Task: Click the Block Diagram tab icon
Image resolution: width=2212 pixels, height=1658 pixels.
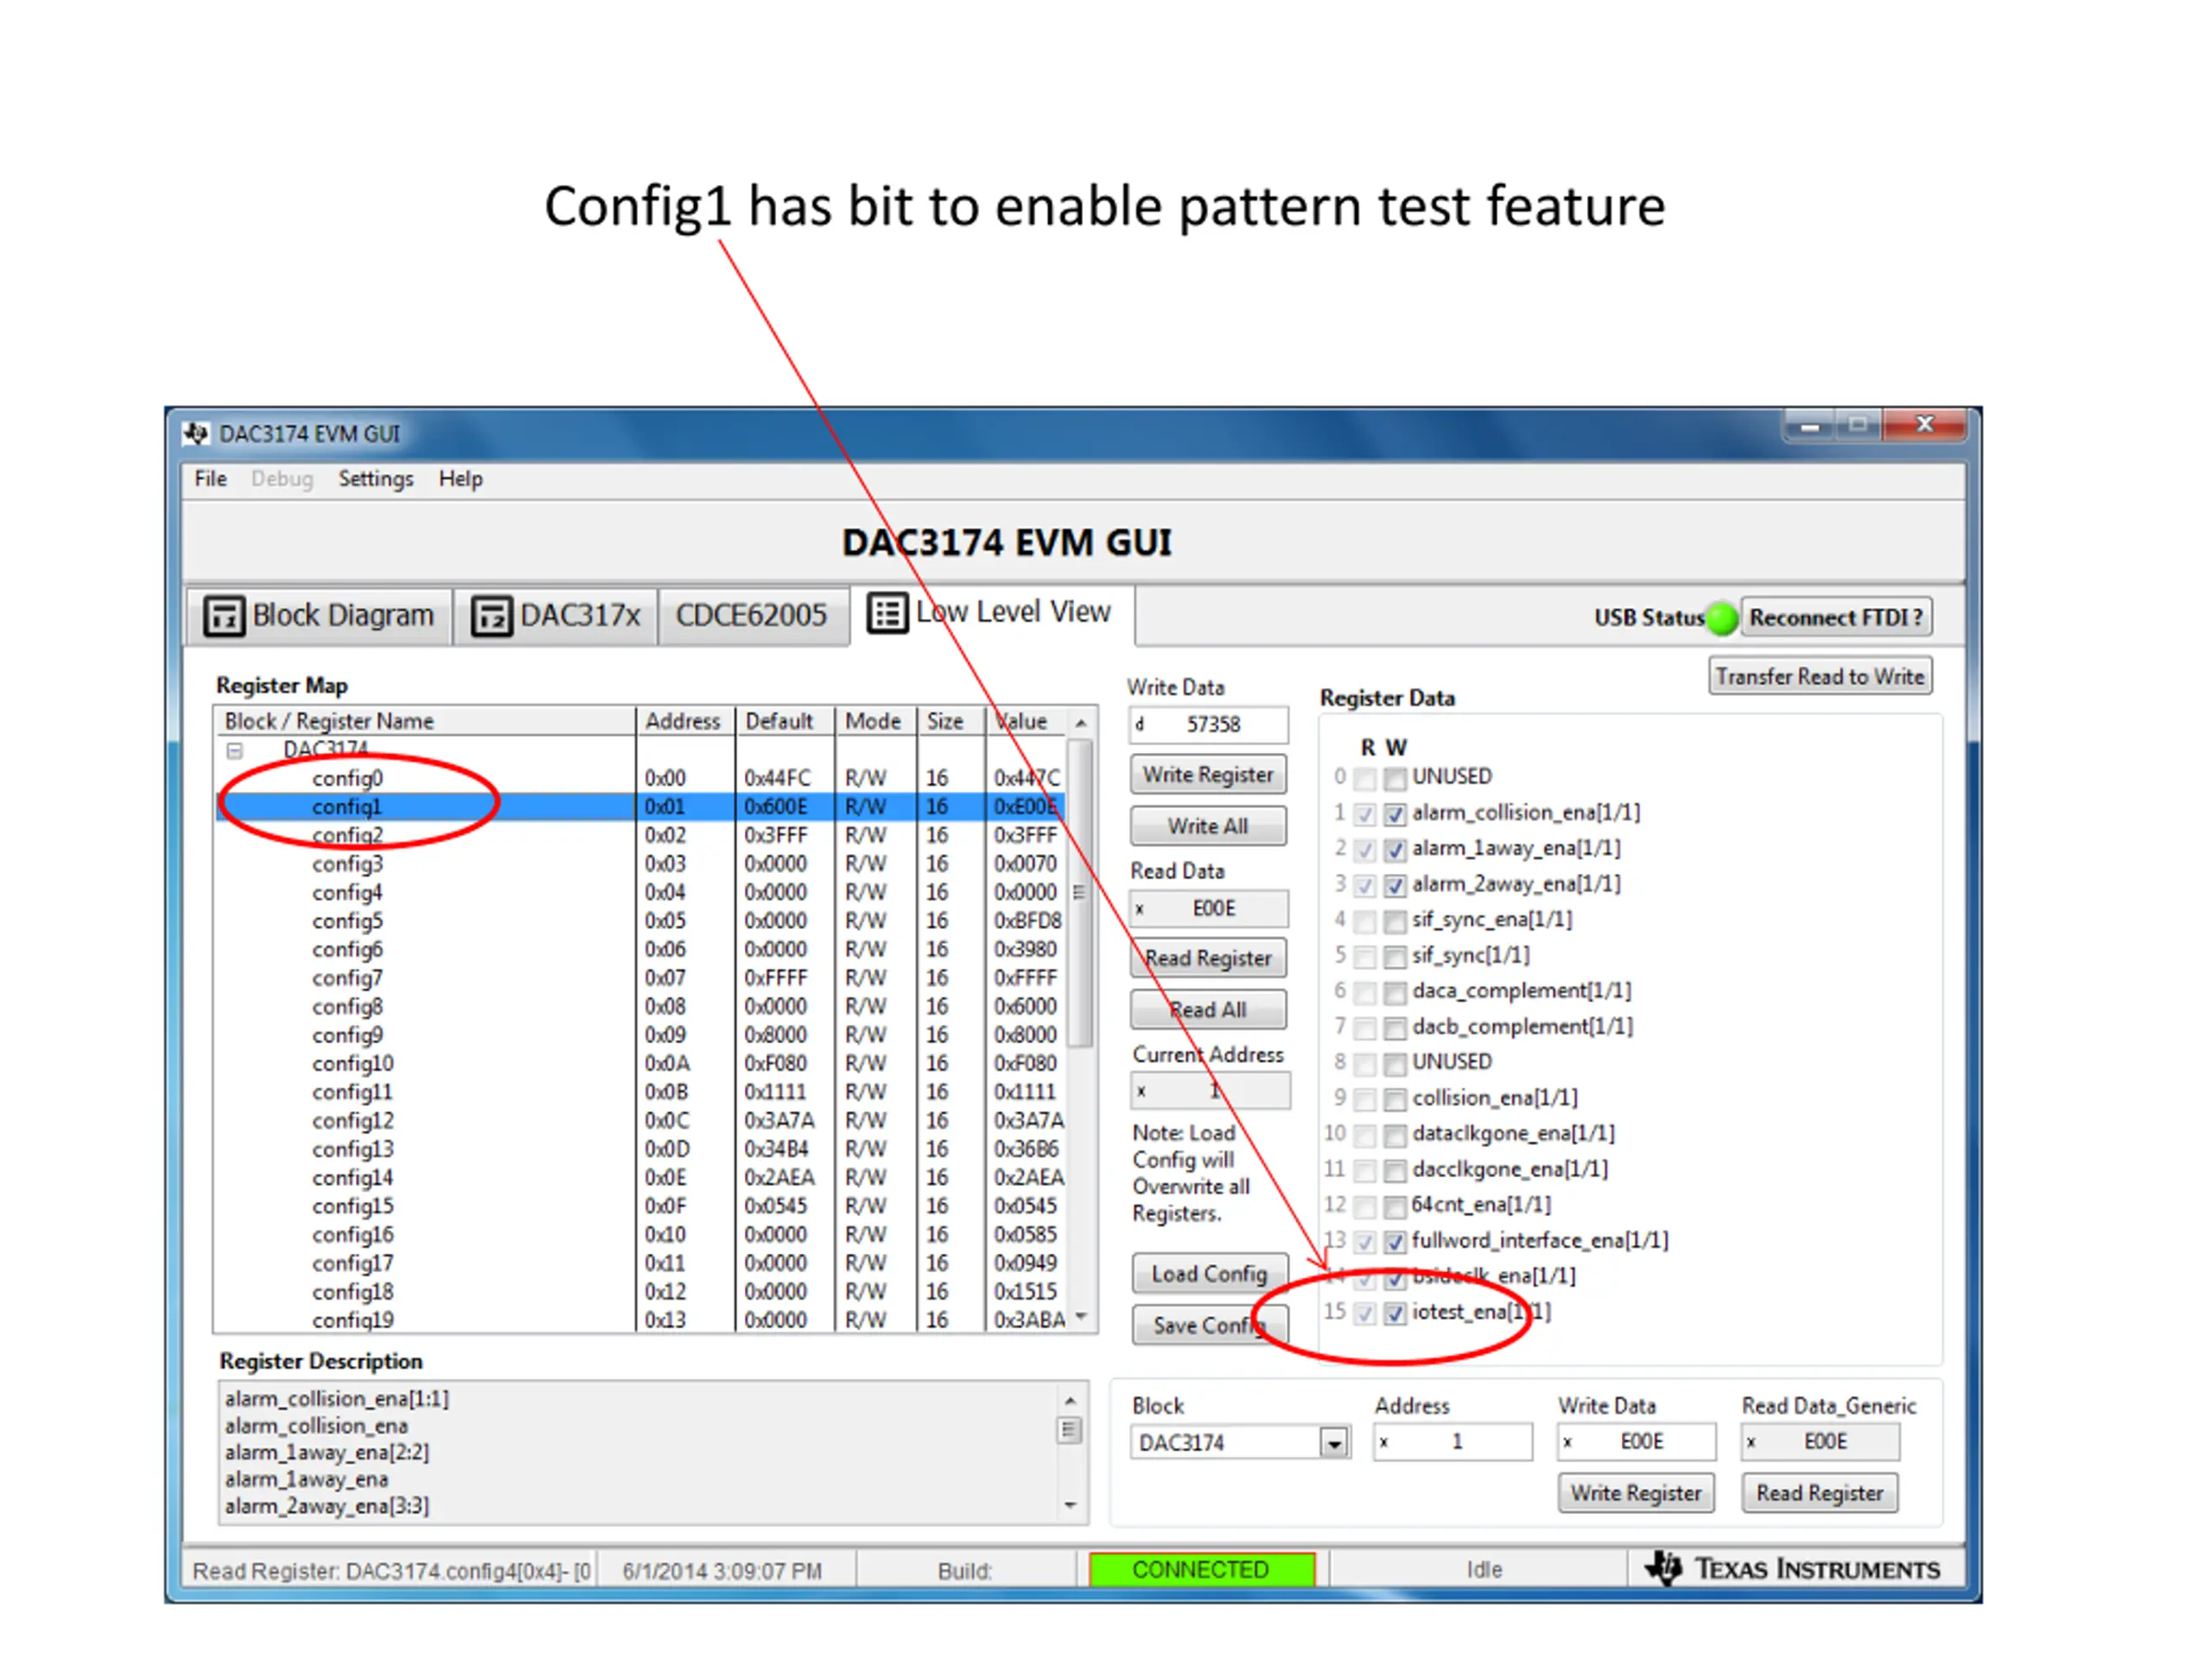Action: click(x=223, y=616)
